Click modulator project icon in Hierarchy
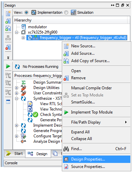Image resolution: width=133 pixels, height=173 pixels. [23, 27]
